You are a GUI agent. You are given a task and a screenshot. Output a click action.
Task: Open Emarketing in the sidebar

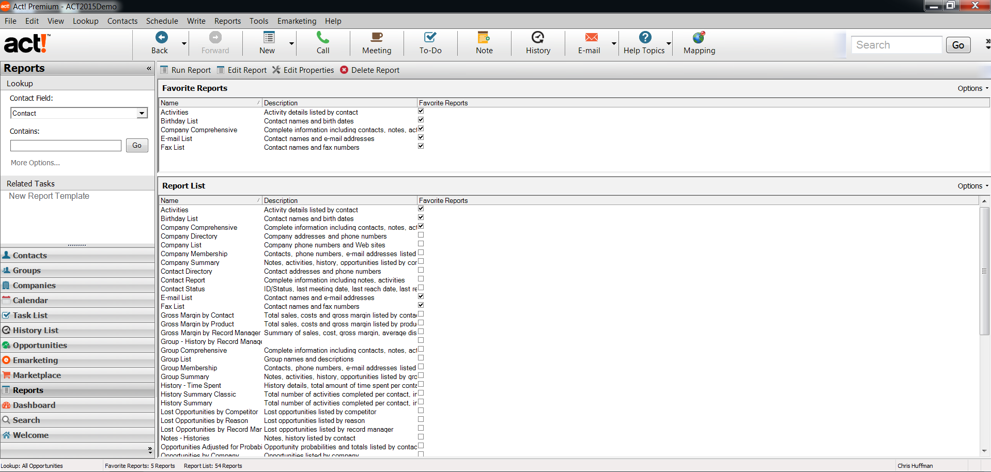78,360
